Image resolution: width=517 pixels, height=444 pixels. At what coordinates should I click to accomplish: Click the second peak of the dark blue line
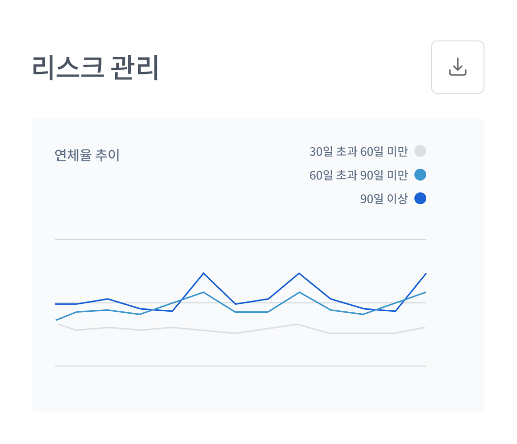(298, 273)
